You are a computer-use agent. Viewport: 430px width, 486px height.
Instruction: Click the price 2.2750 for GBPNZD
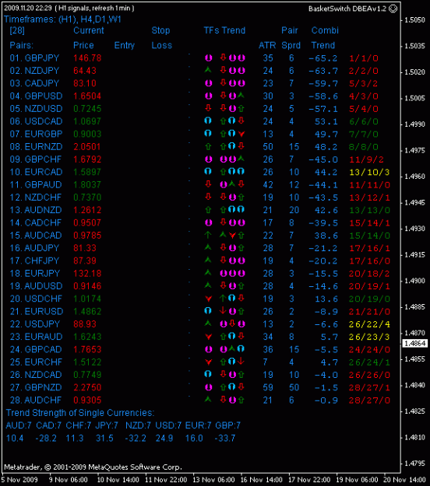click(x=87, y=387)
